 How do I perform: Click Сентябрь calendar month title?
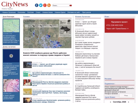[119, 102]
